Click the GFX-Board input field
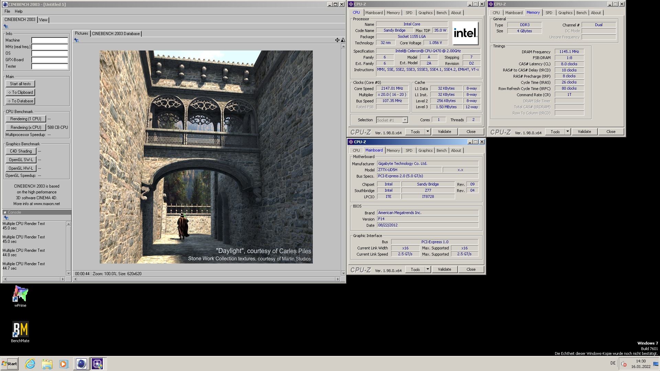 pos(50,60)
